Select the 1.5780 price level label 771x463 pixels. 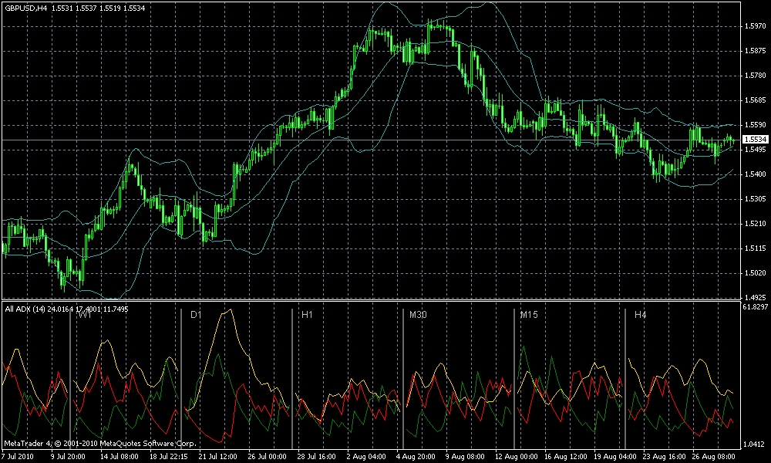[x=756, y=76]
